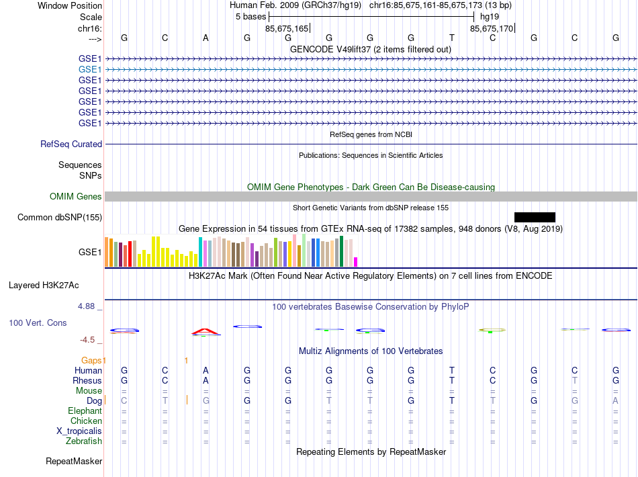The height and width of the screenshot is (477, 638).
Task: Click the gray OMIM Genes bar
Action: 371,197
